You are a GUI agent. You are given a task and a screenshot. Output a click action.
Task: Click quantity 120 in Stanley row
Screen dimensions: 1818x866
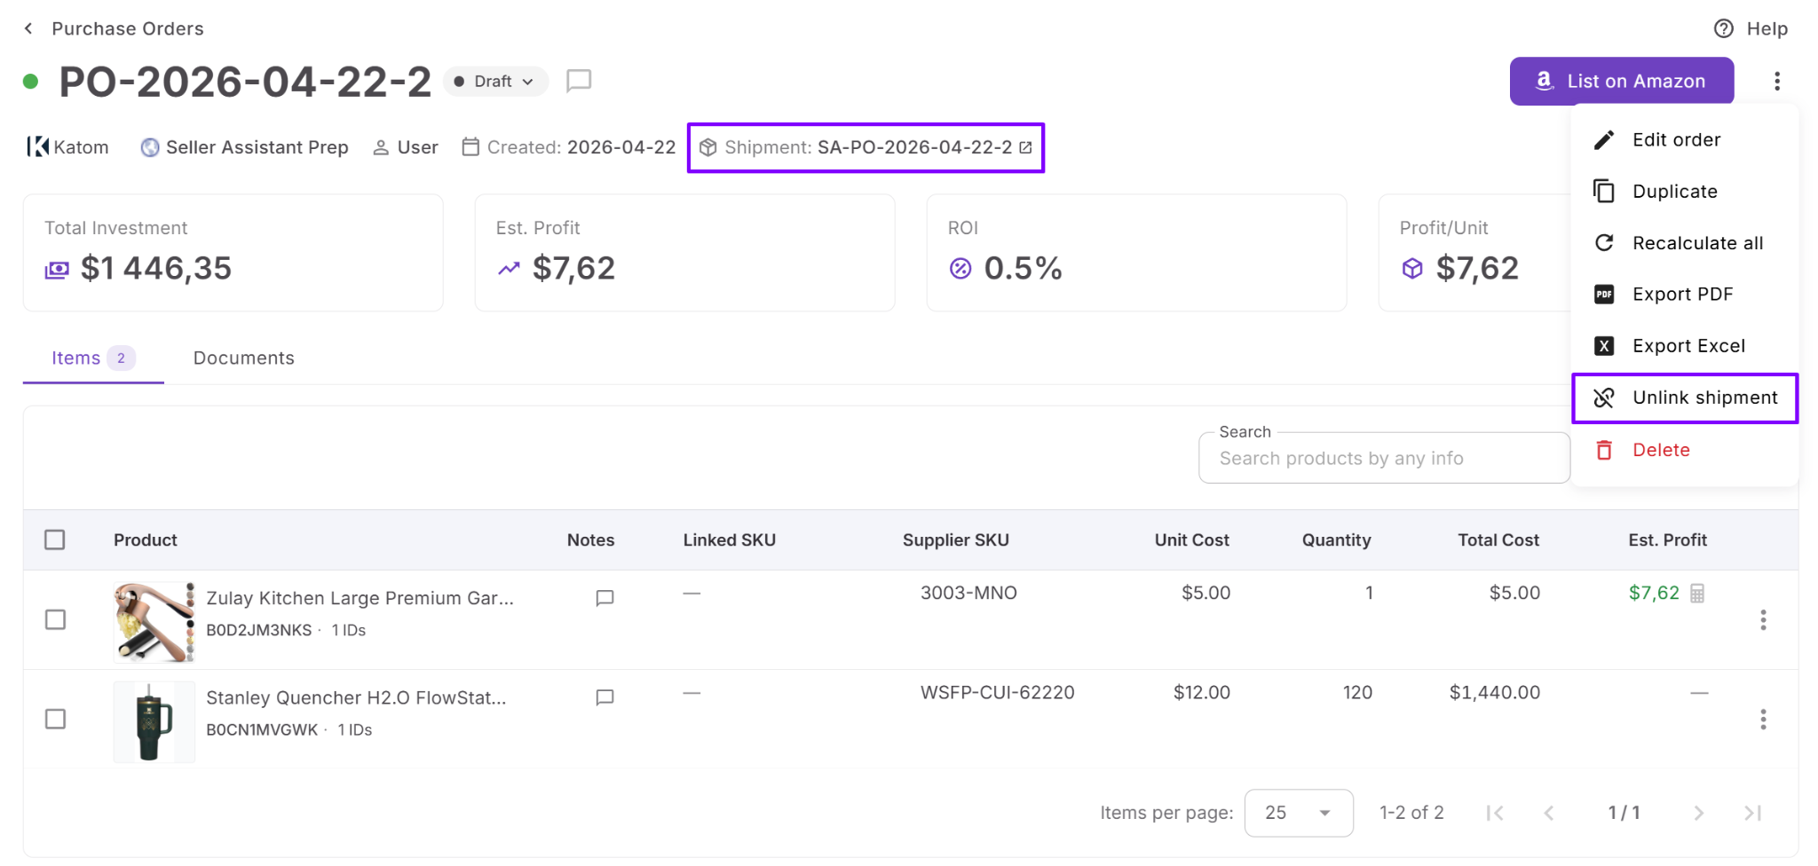pos(1357,692)
